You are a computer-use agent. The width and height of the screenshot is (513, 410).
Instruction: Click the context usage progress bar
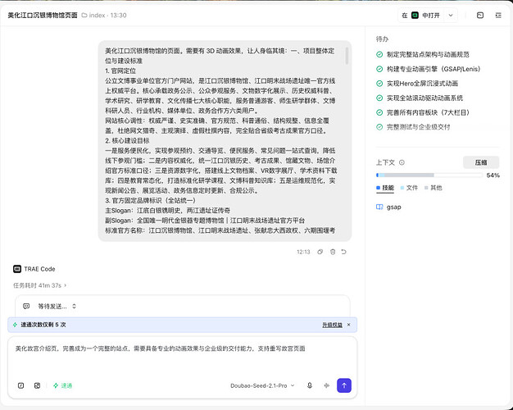(429, 175)
